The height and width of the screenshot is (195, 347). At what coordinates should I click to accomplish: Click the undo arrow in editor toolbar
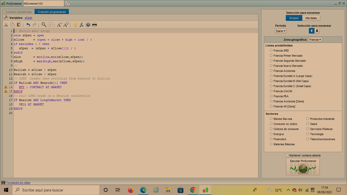(28, 25)
